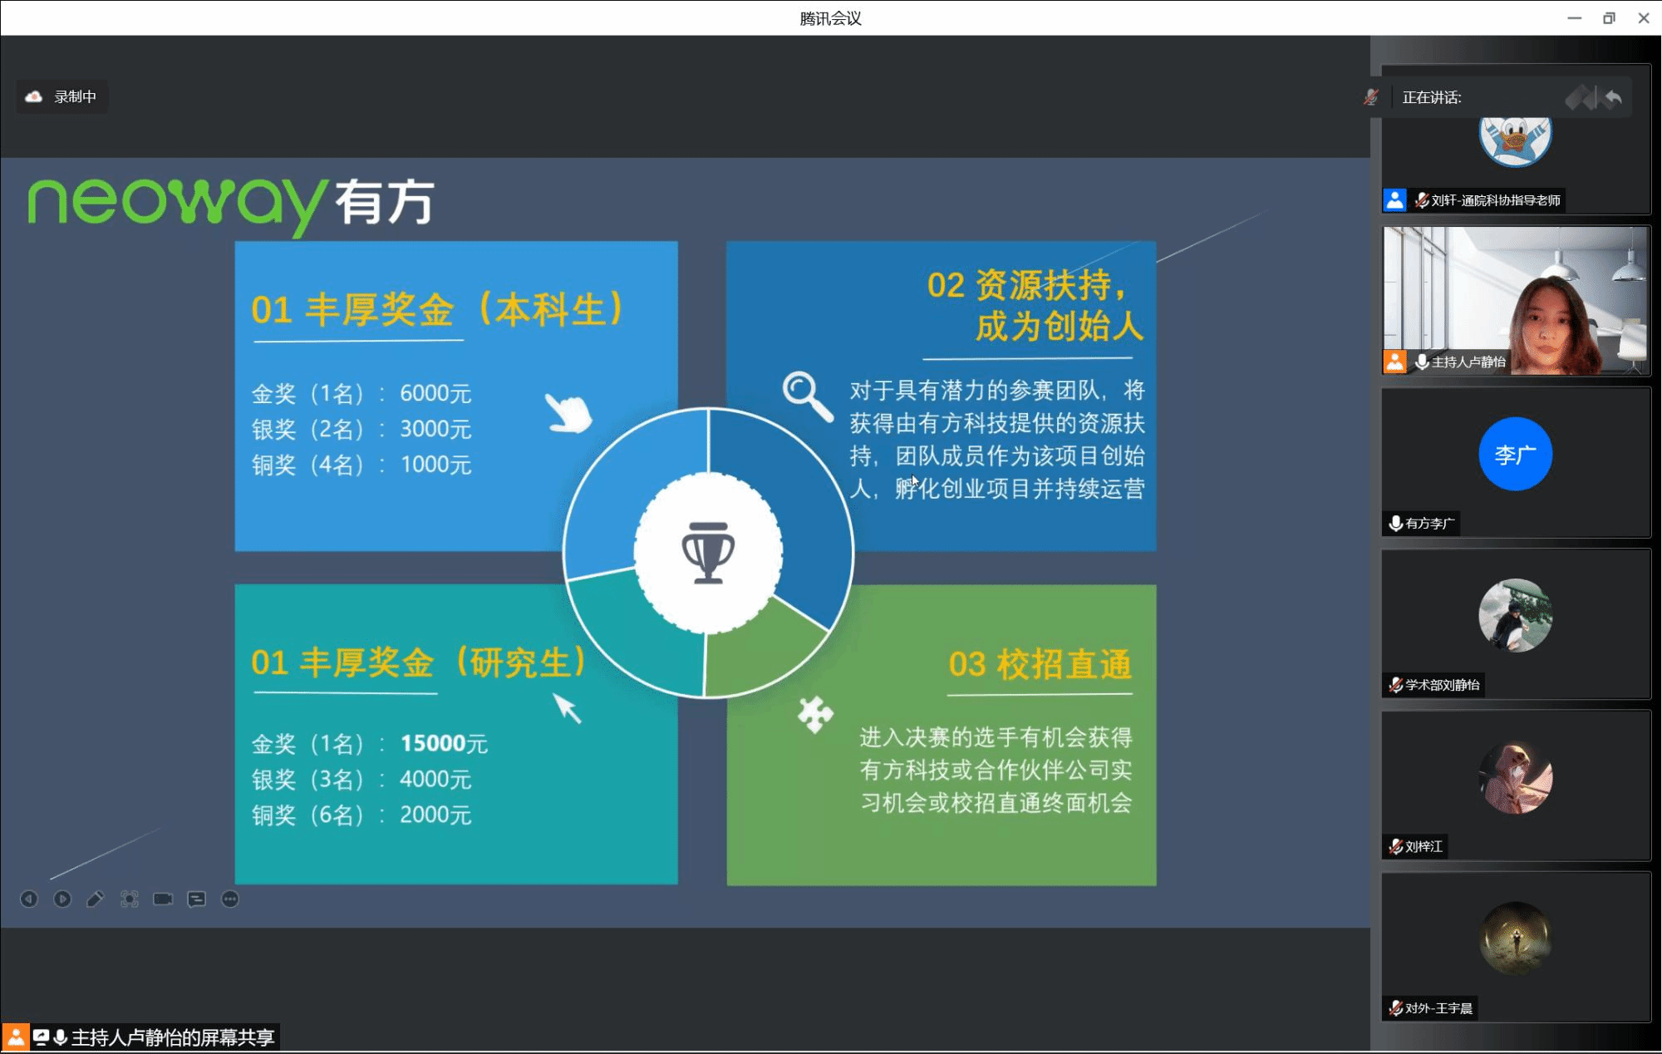
Task: Select the pen annotation tool
Action: click(96, 899)
